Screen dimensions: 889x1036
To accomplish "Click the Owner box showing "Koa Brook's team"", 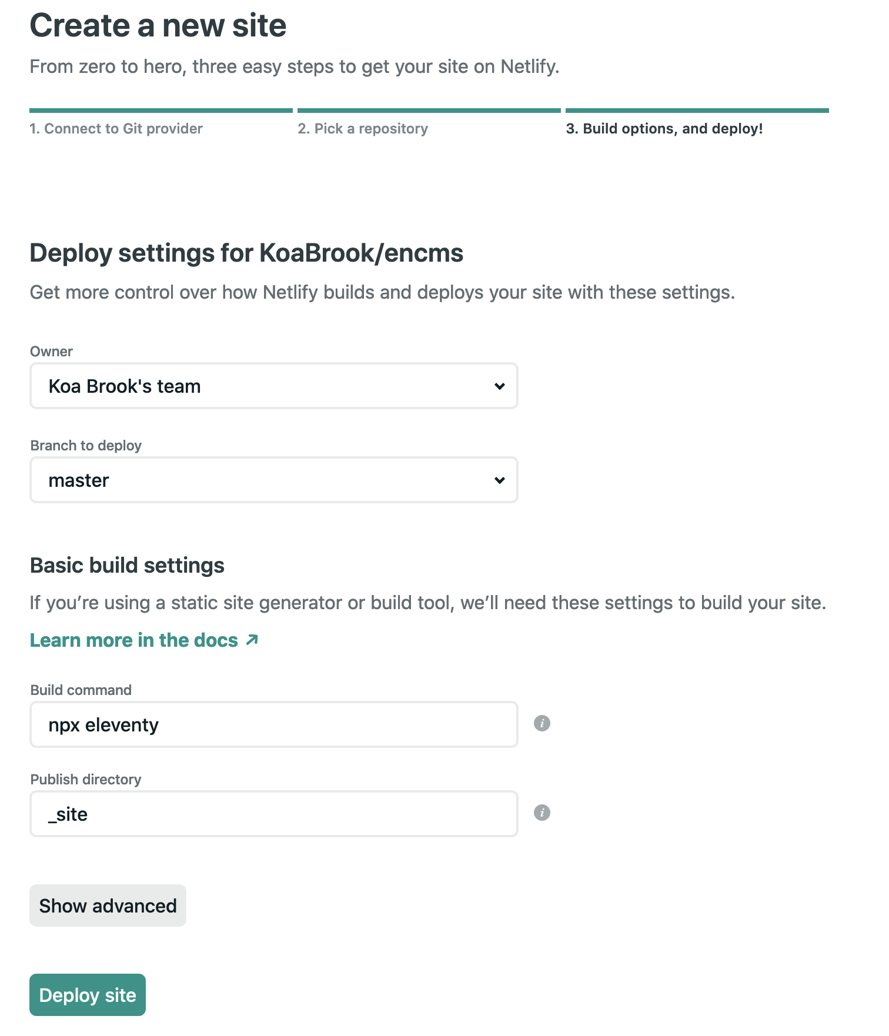I will coord(273,386).
